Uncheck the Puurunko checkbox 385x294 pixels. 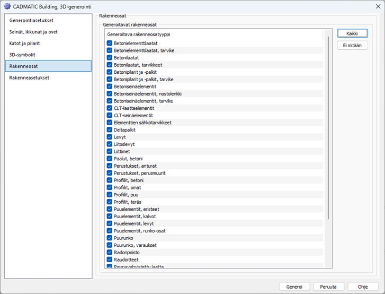click(109, 238)
